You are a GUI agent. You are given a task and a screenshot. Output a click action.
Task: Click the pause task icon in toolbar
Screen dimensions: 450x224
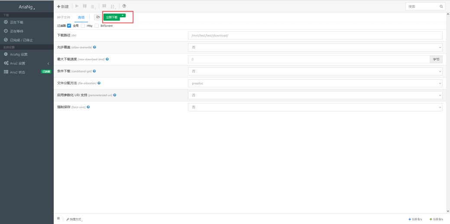(x=85, y=6)
